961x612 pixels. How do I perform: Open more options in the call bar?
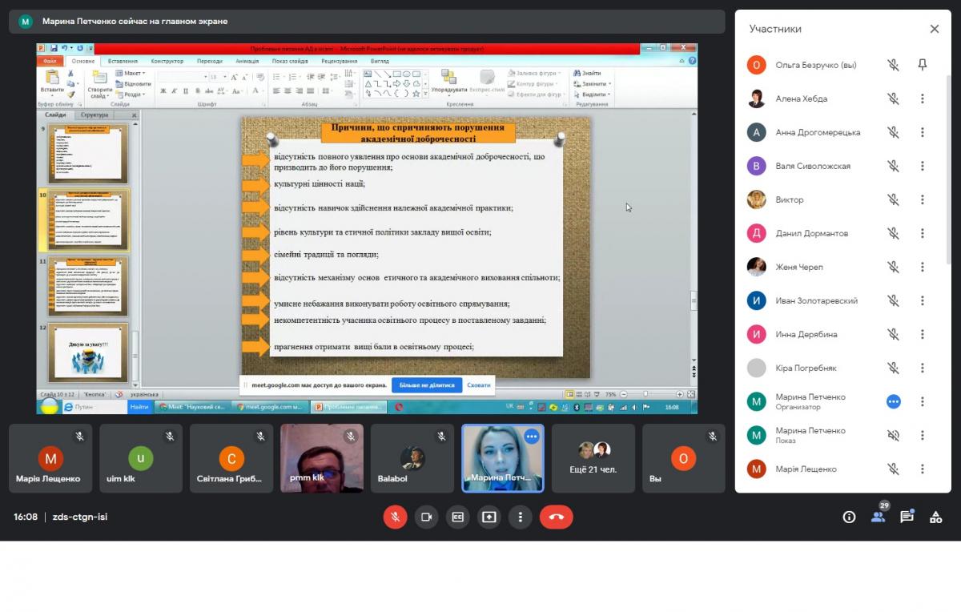[521, 517]
